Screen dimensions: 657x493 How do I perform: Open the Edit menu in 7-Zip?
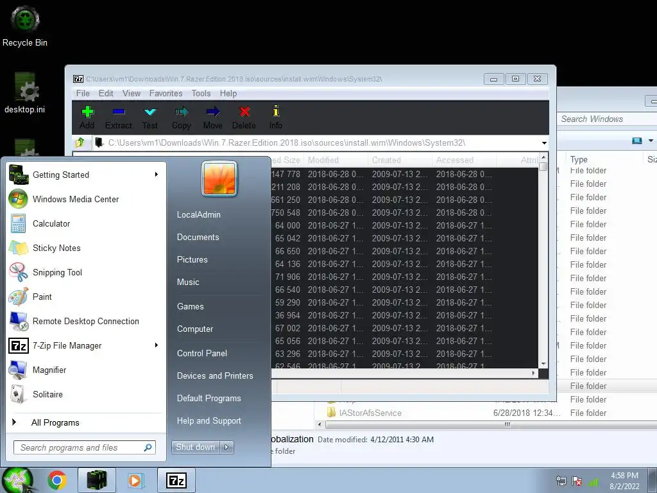click(106, 93)
